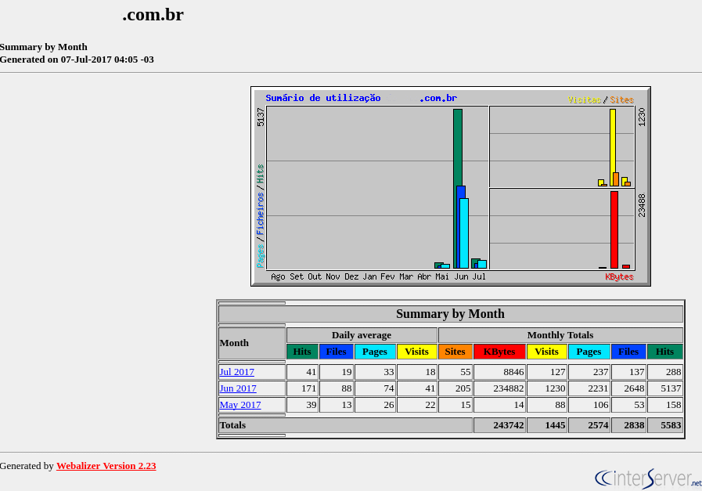Click the 1230 Visits total for Jun 2017
Viewport: 702px width, 491px height.
coord(546,388)
